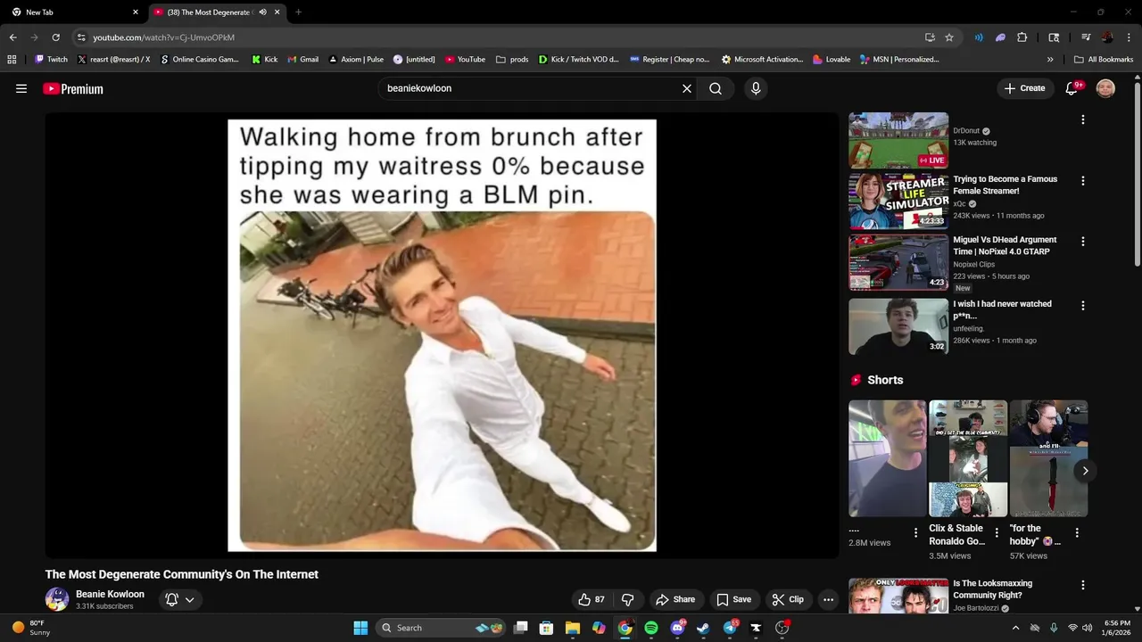Open the prods bookmark folder
This screenshot has height=642, width=1142.
coord(512,60)
